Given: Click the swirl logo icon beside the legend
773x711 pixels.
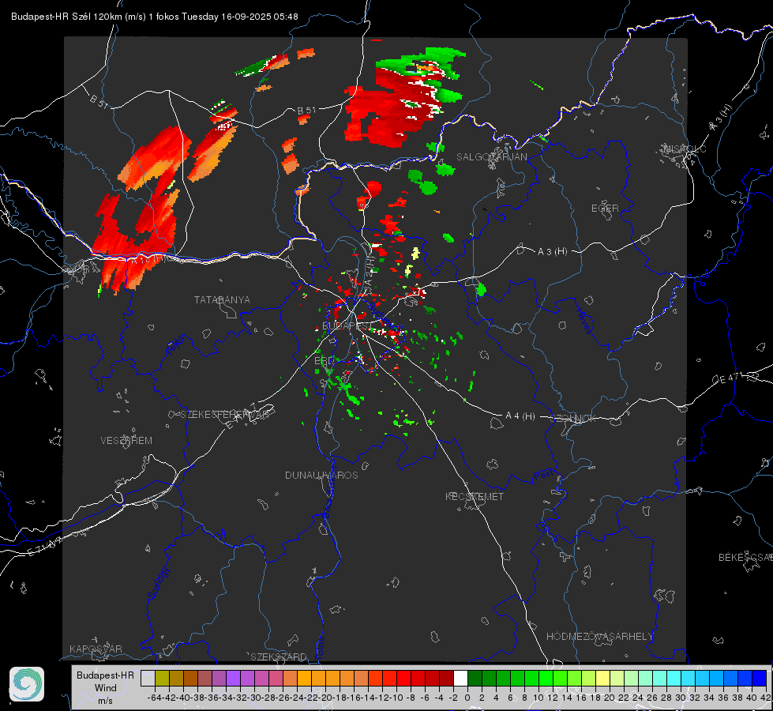Looking at the screenshot, I should coord(27,684).
